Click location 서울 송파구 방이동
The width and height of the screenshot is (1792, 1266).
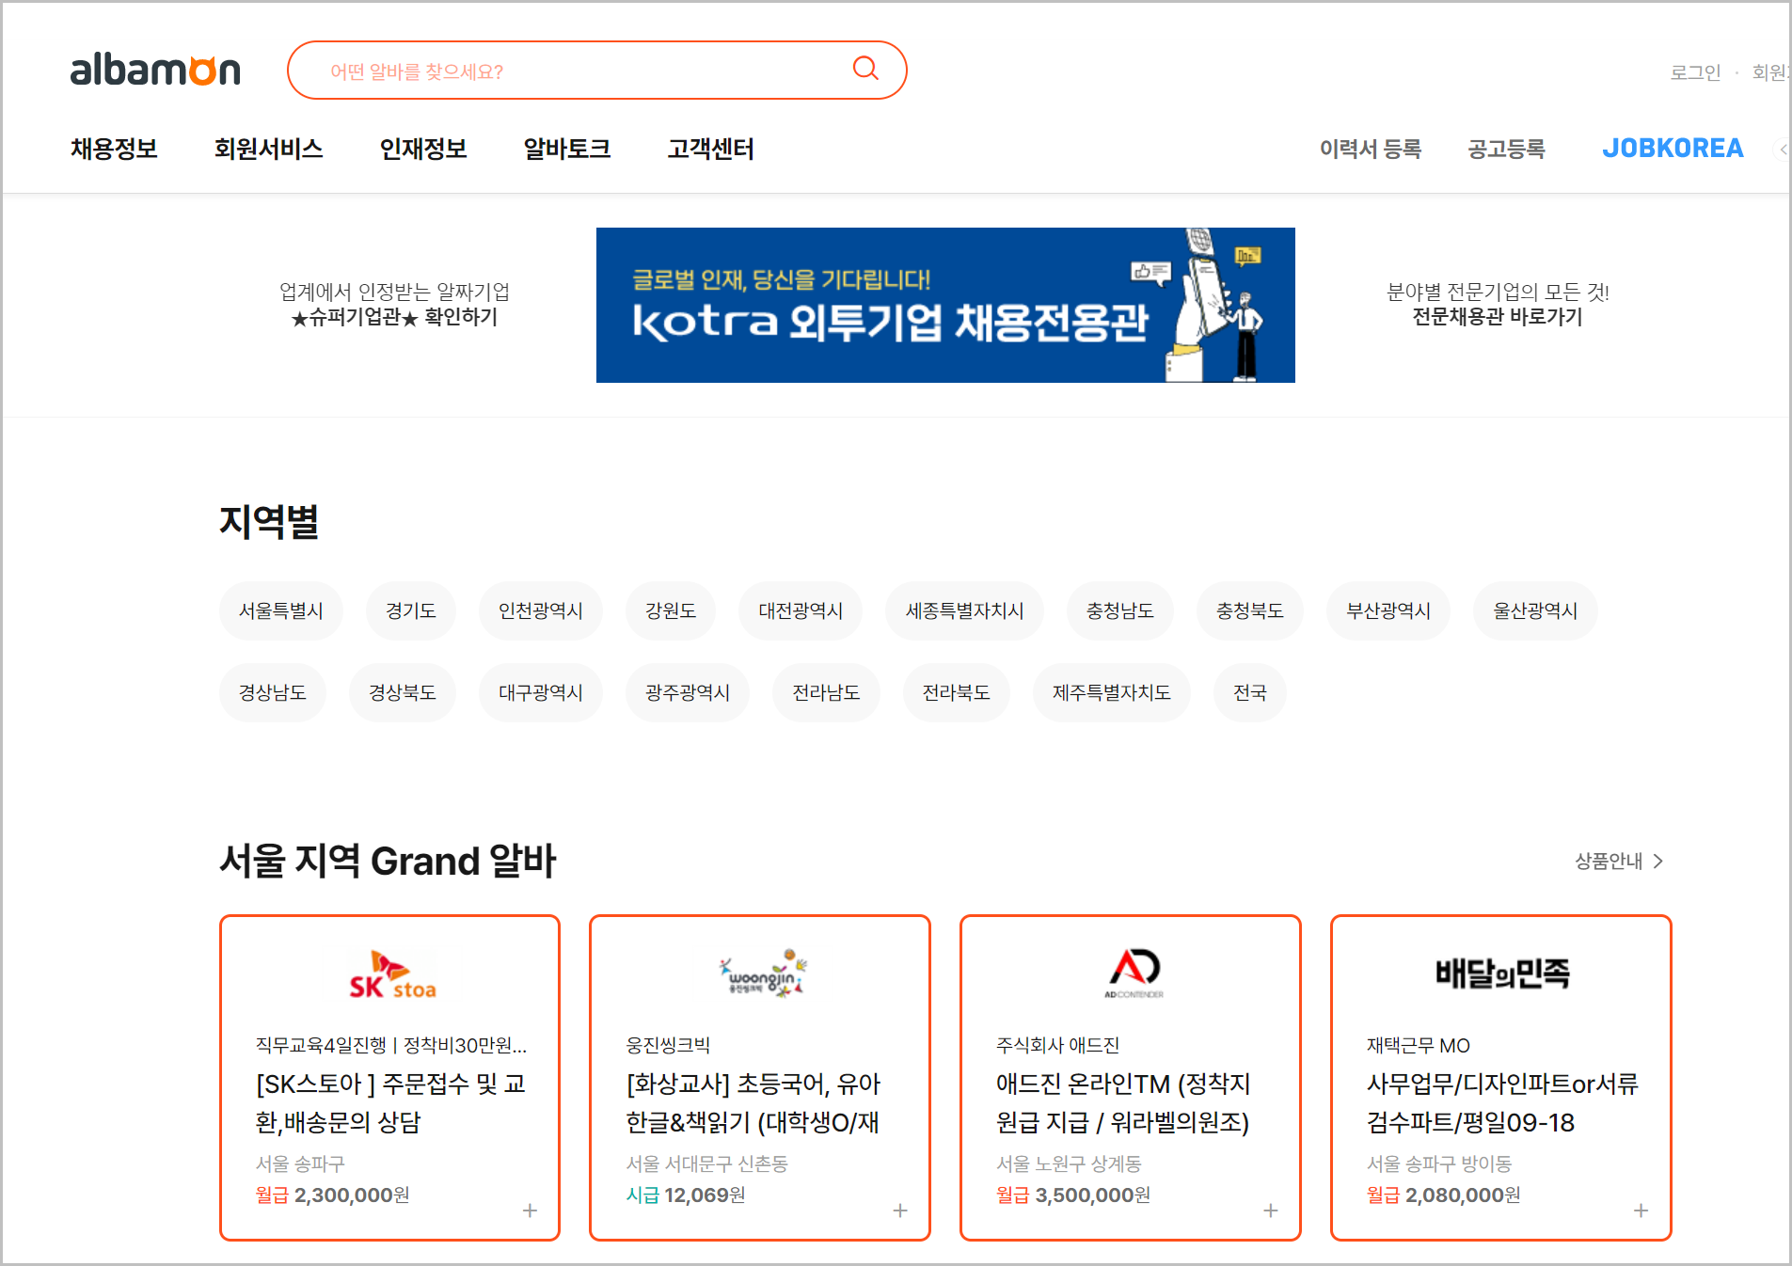[x=1439, y=1163]
